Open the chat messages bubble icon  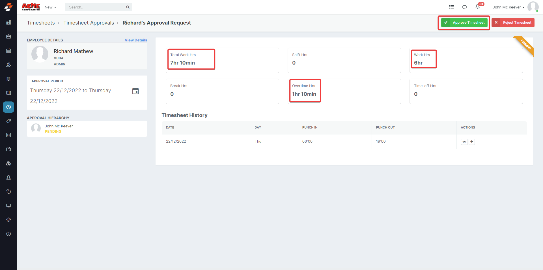coord(464,7)
